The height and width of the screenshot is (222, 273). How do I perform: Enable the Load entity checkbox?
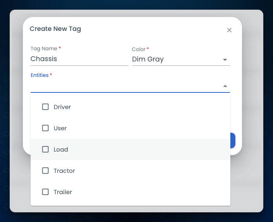[x=45, y=149]
